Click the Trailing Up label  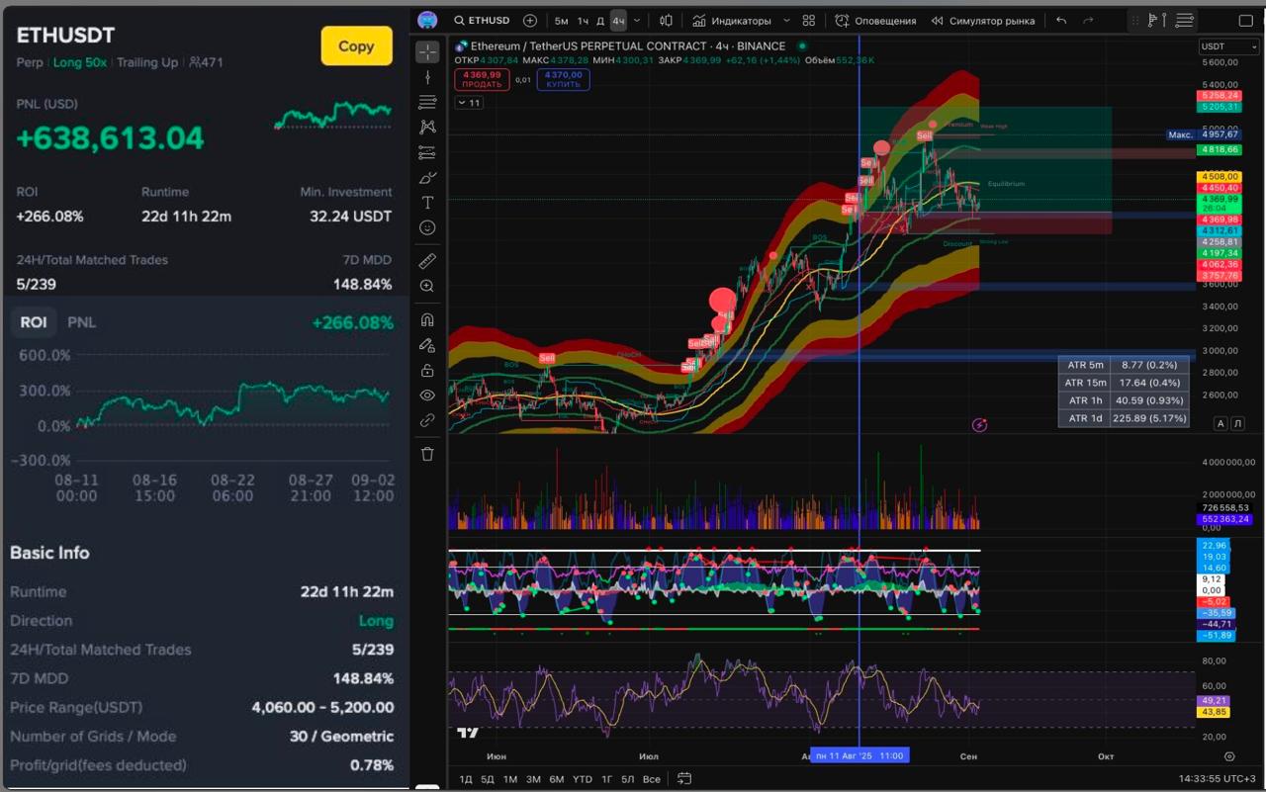pos(147,62)
